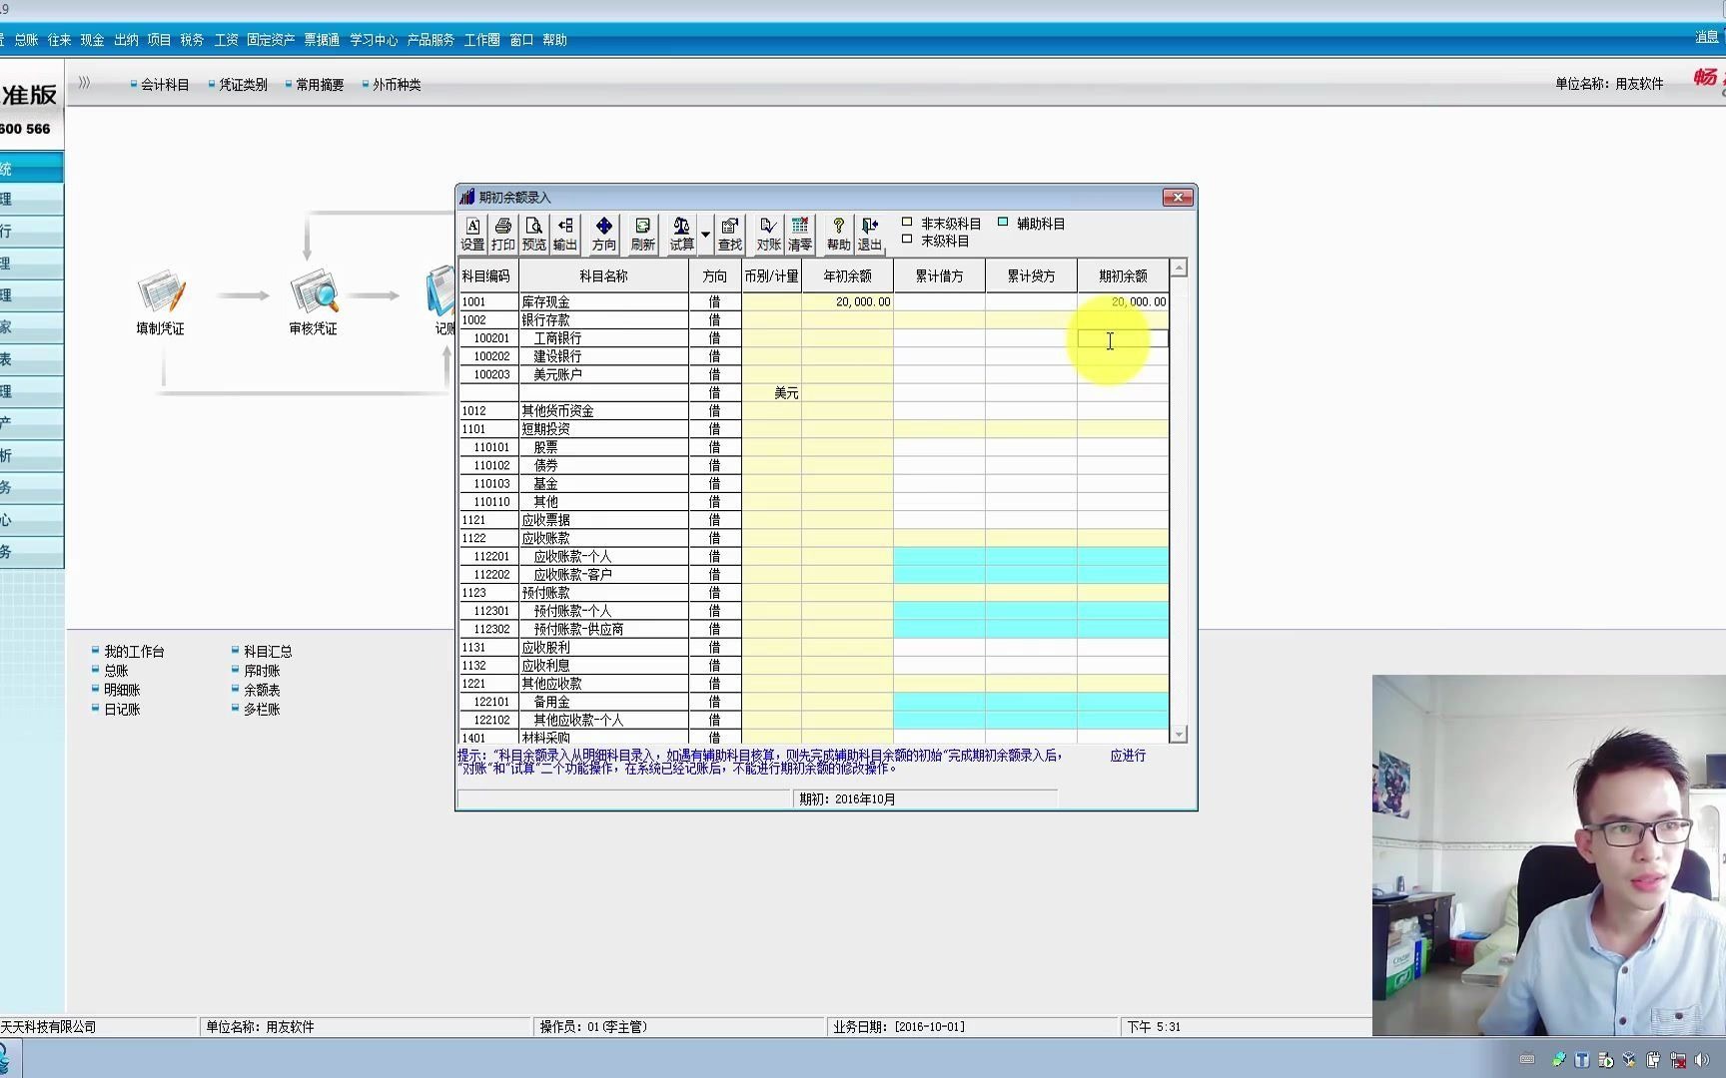The height and width of the screenshot is (1078, 1726).
Task: Open the 明细账 link
Action: pyautogui.click(x=122, y=690)
